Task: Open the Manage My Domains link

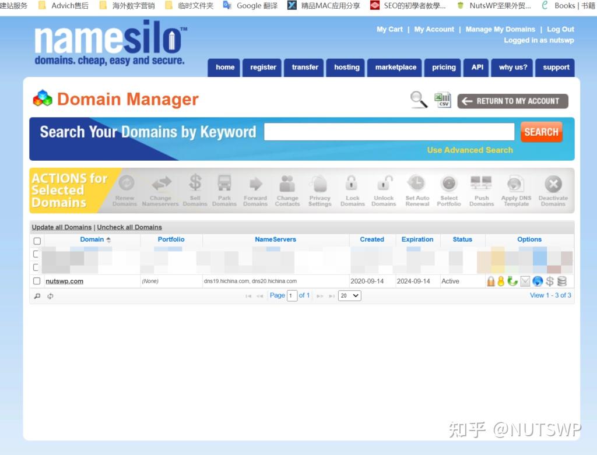Action: click(500, 29)
